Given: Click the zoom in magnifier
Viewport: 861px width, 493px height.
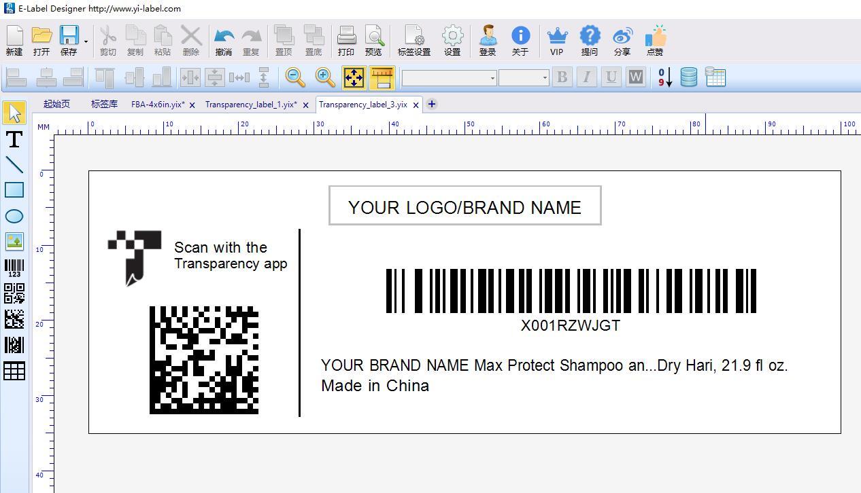Looking at the screenshot, I should 325,77.
